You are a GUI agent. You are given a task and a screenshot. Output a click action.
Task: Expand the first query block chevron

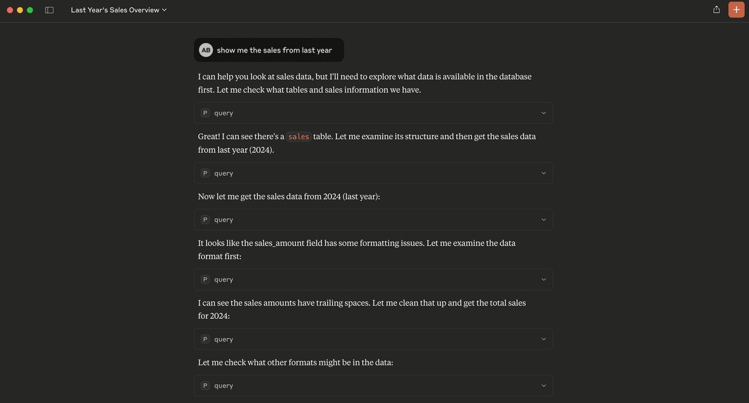(543, 114)
